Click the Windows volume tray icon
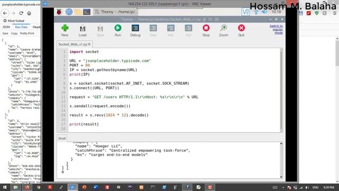 (x=307, y=187)
